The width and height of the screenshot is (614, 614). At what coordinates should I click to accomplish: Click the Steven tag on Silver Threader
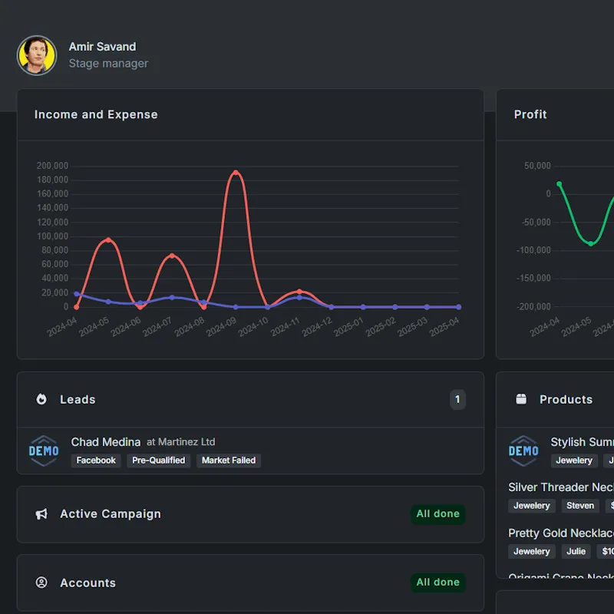tap(580, 506)
